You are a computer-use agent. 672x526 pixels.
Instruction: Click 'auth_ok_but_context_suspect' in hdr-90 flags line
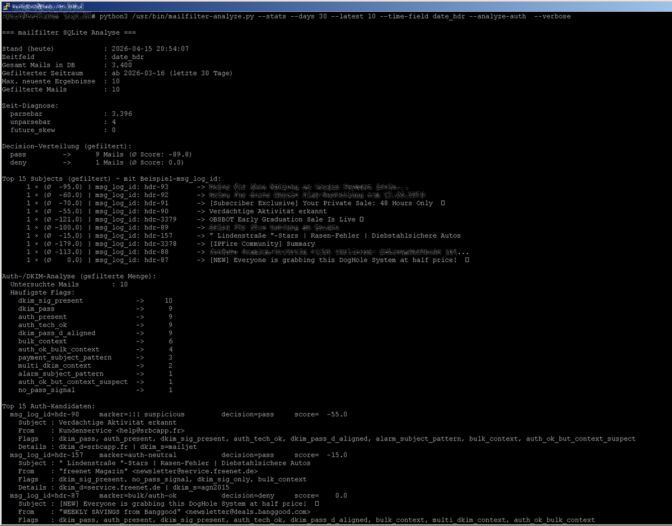click(581, 439)
